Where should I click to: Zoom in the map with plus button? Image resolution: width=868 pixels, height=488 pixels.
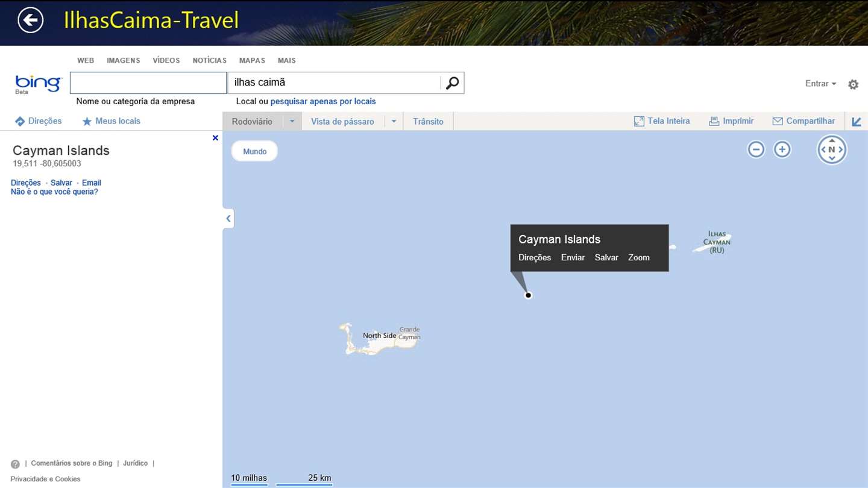(x=782, y=149)
